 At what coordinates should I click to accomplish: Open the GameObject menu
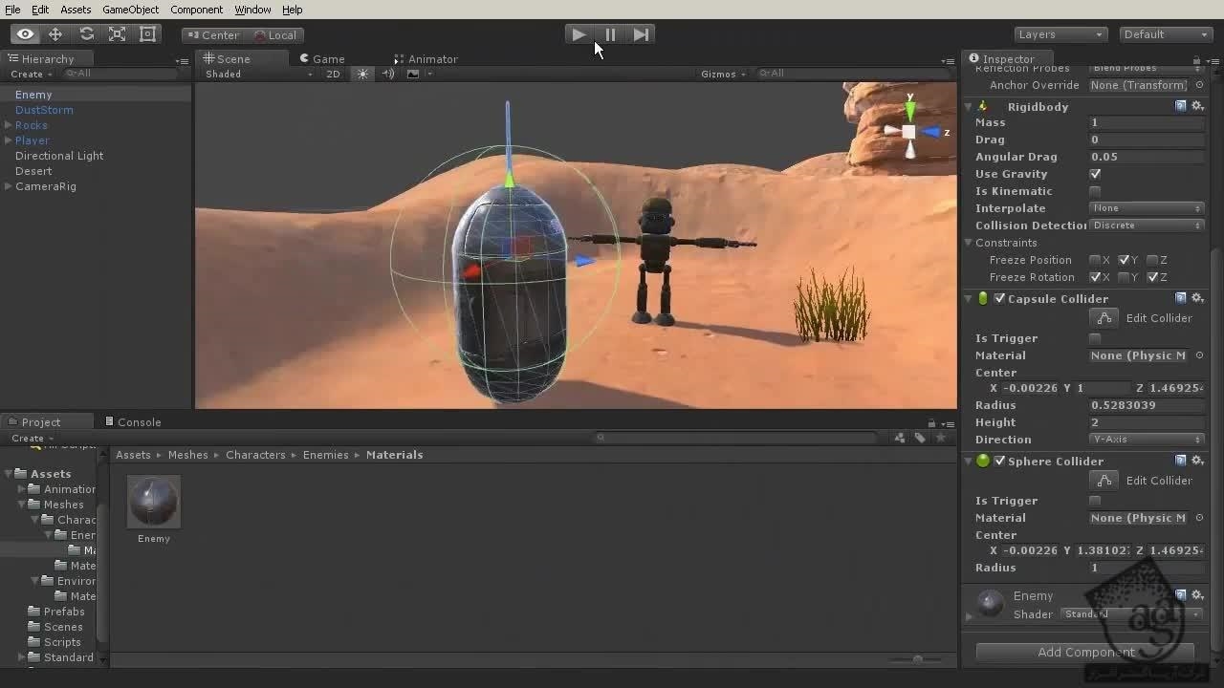(130, 10)
